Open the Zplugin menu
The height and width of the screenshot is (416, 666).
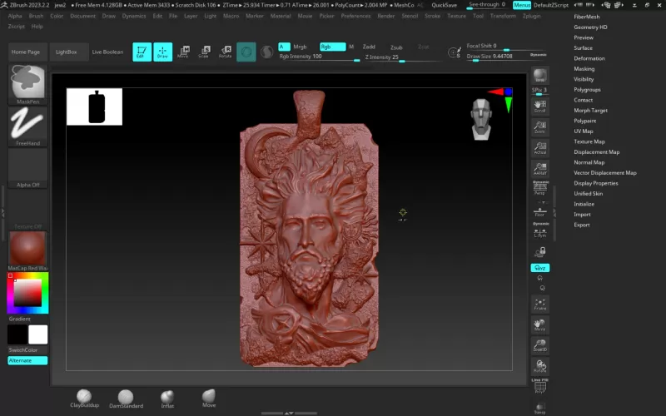pyautogui.click(x=531, y=16)
